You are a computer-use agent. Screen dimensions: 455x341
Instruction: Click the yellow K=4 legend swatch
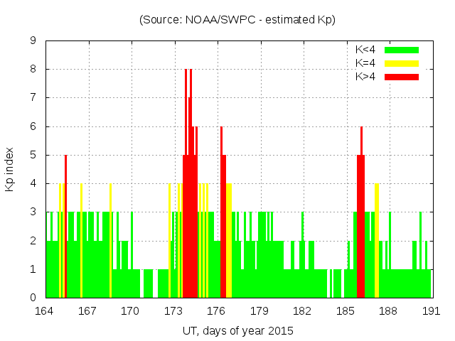tap(402, 63)
